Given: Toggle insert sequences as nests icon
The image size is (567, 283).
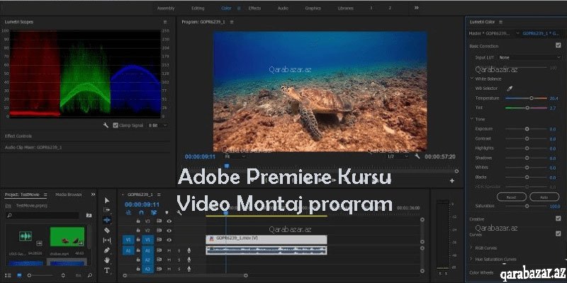Looking at the screenshot, I should (128, 213).
